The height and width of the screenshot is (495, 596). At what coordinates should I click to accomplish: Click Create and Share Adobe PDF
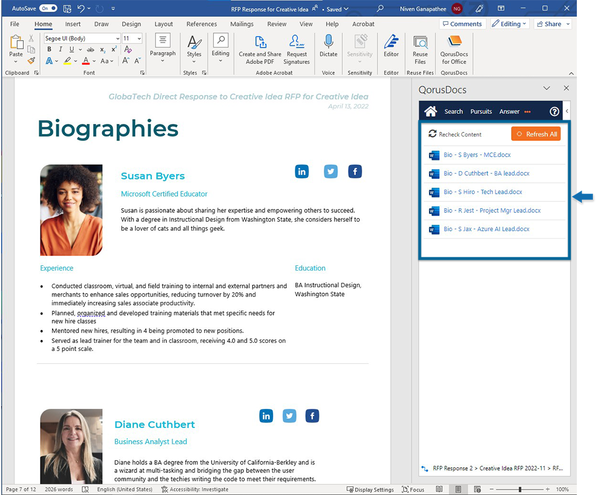coord(260,50)
